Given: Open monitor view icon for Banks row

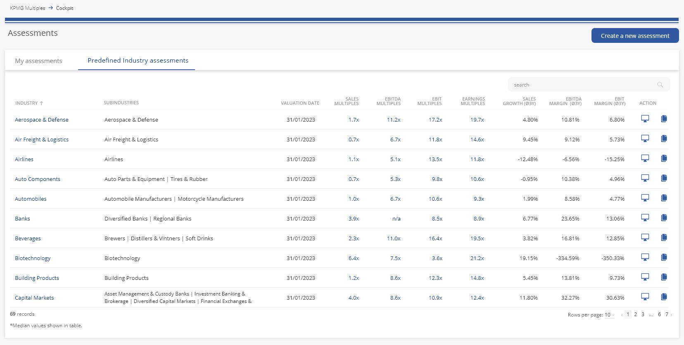Looking at the screenshot, I should (645, 218).
